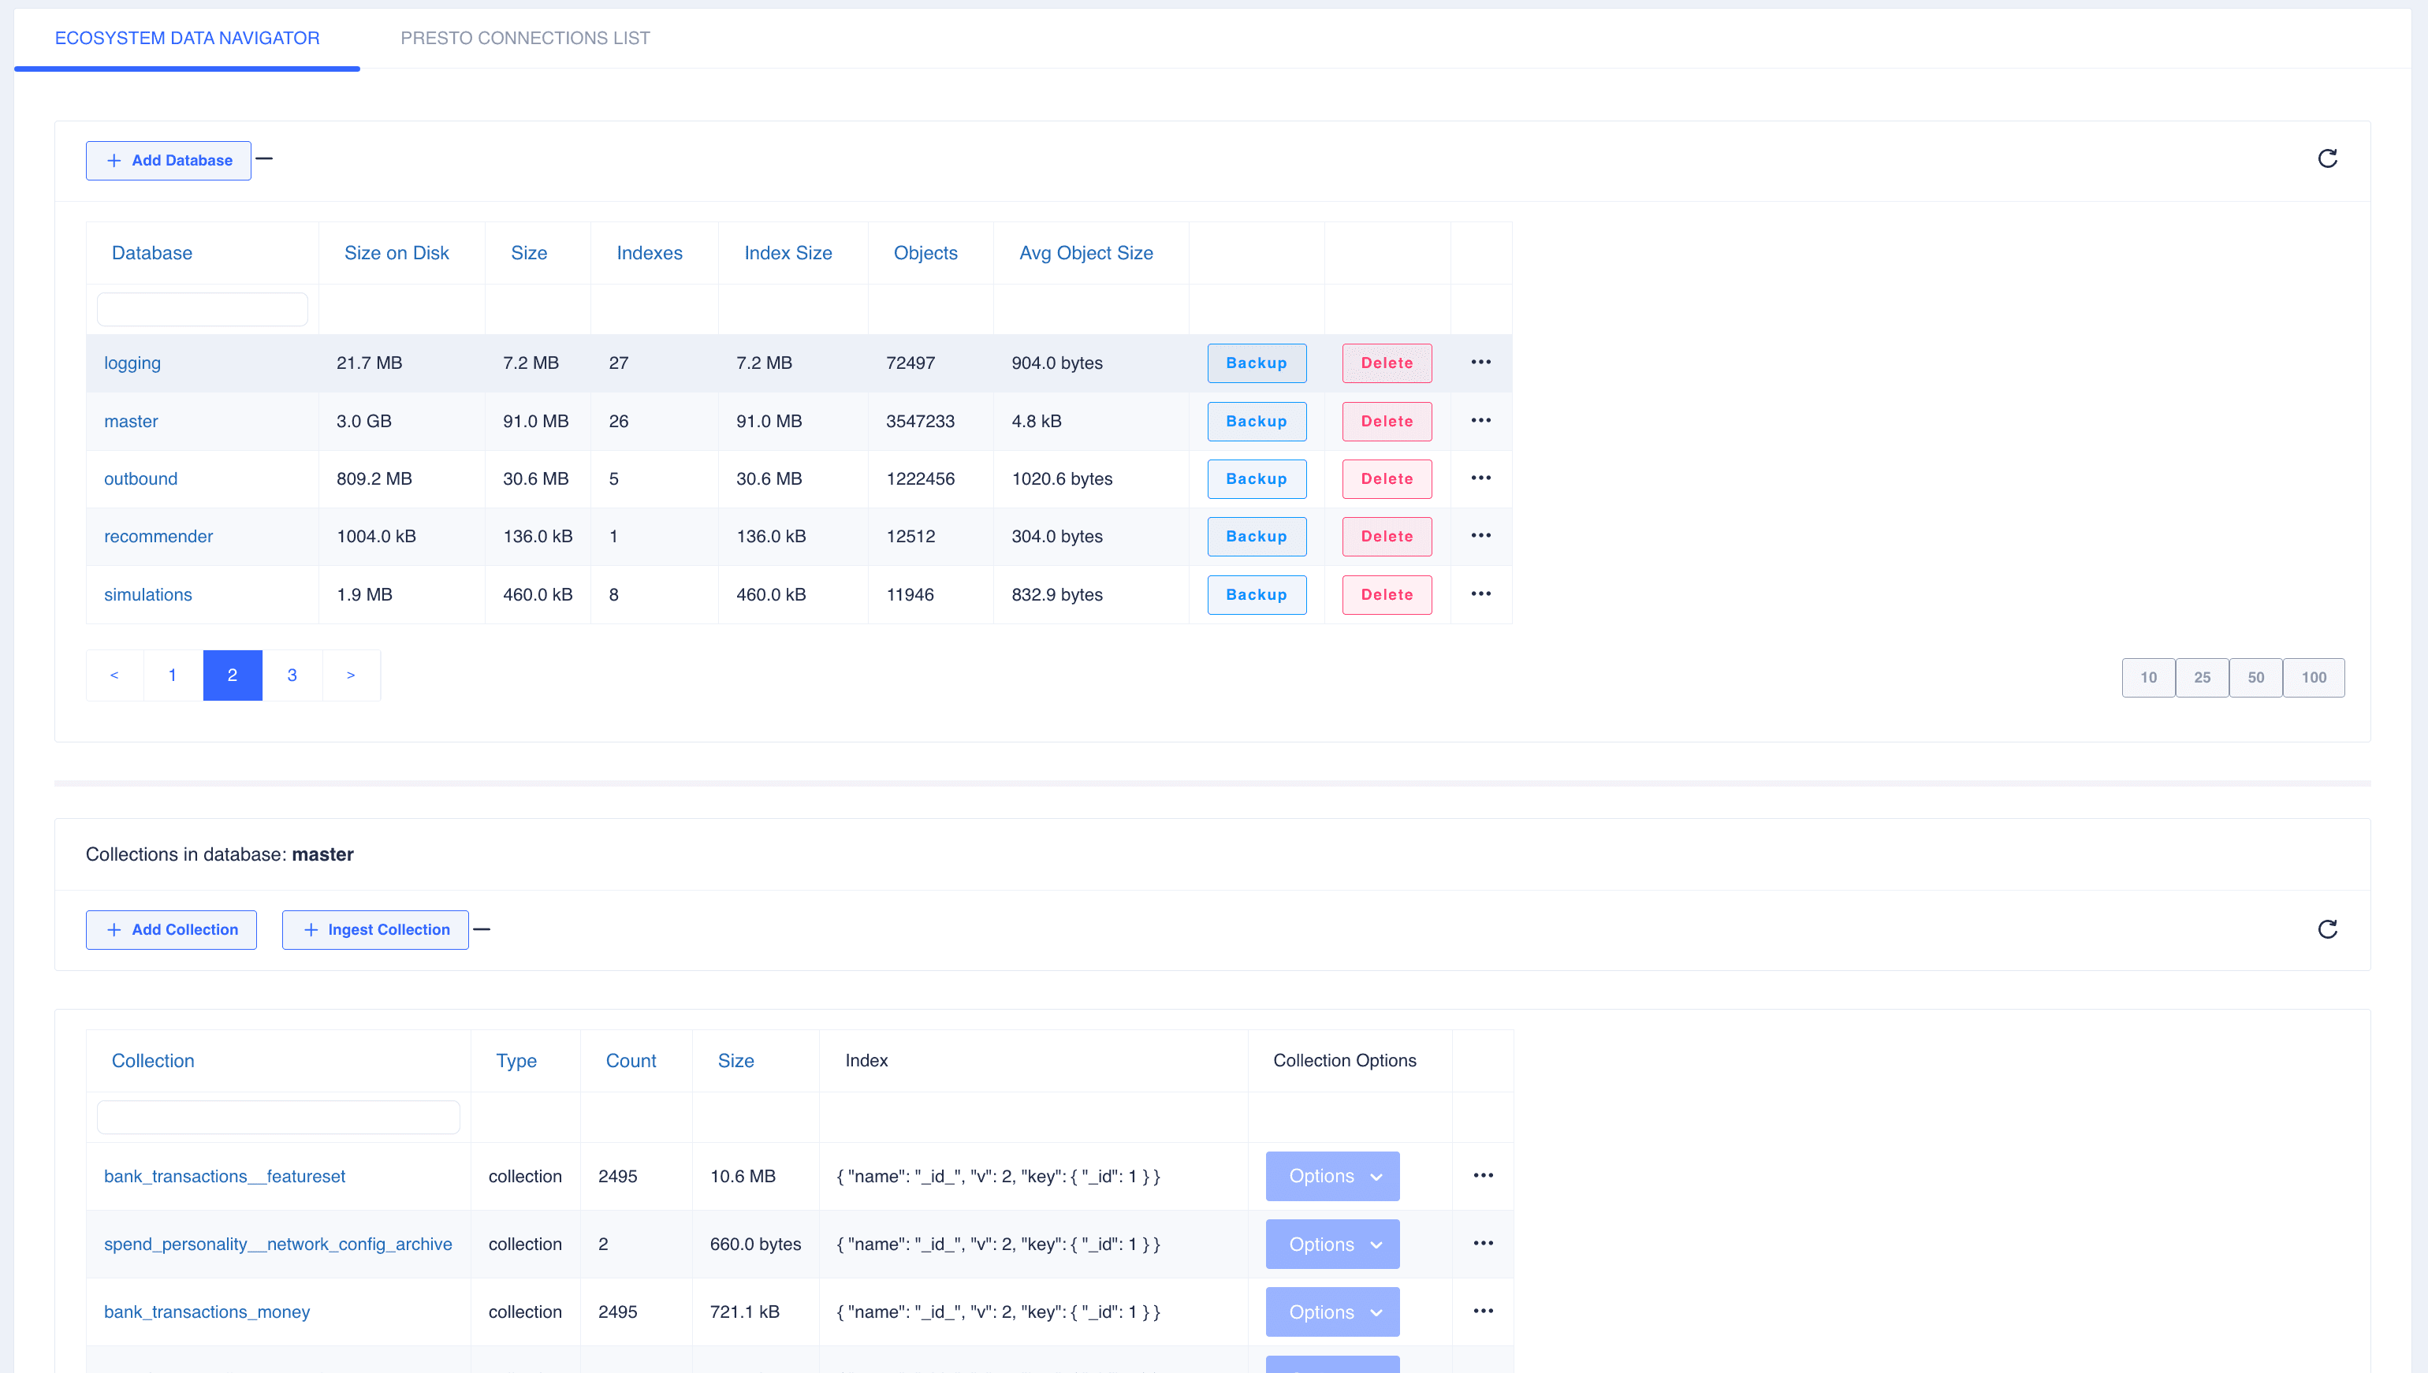
Task: Expand Options dropdown for spend_personality__network_config_archive
Action: [x=1331, y=1244]
